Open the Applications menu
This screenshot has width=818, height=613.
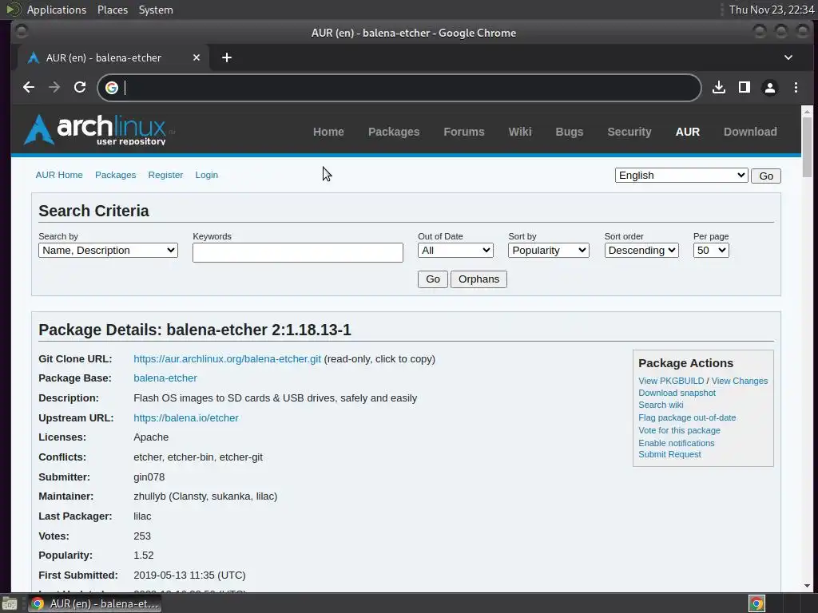click(x=57, y=10)
